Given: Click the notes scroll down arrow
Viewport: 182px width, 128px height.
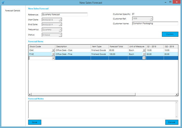Looking at the screenshot, I should (177, 117).
